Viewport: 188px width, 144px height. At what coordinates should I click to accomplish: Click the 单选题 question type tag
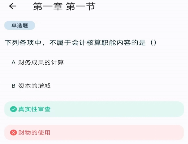[x=20, y=26]
